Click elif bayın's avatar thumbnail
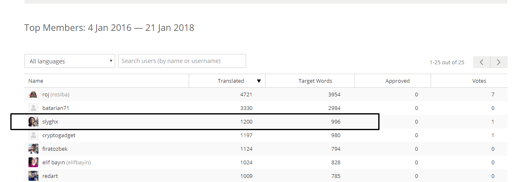517x182 pixels. (33, 162)
